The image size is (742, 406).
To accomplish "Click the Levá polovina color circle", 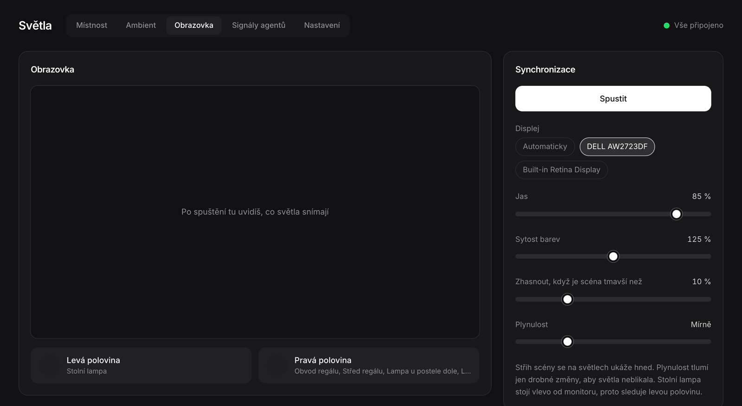I will coord(49,365).
